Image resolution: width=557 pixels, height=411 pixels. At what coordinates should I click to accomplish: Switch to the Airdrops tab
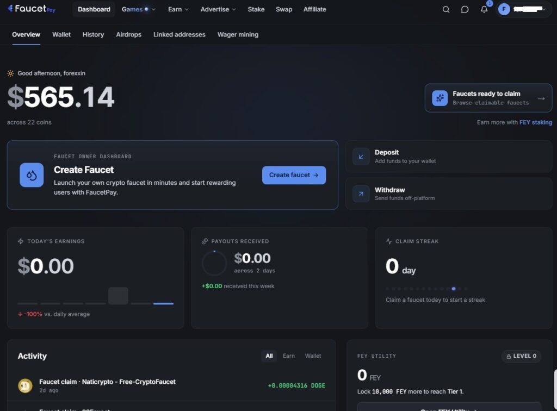[128, 34]
